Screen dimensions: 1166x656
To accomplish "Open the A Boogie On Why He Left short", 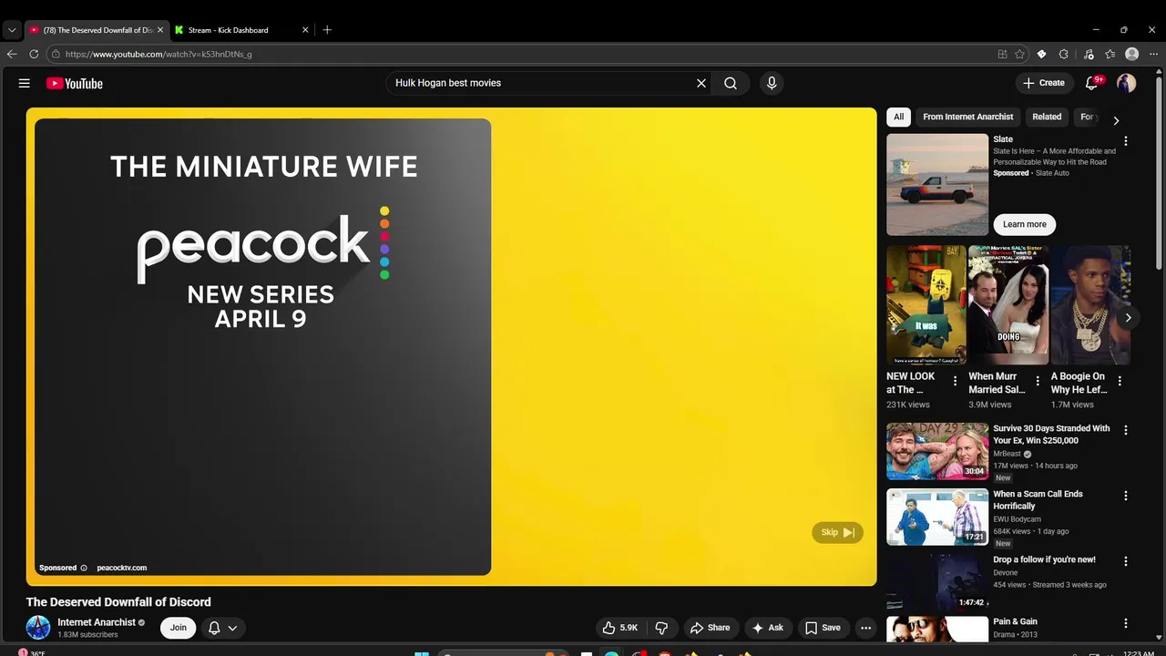I will (1090, 304).
